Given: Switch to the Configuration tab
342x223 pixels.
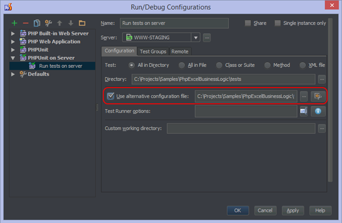Looking at the screenshot, I should (x=119, y=51).
